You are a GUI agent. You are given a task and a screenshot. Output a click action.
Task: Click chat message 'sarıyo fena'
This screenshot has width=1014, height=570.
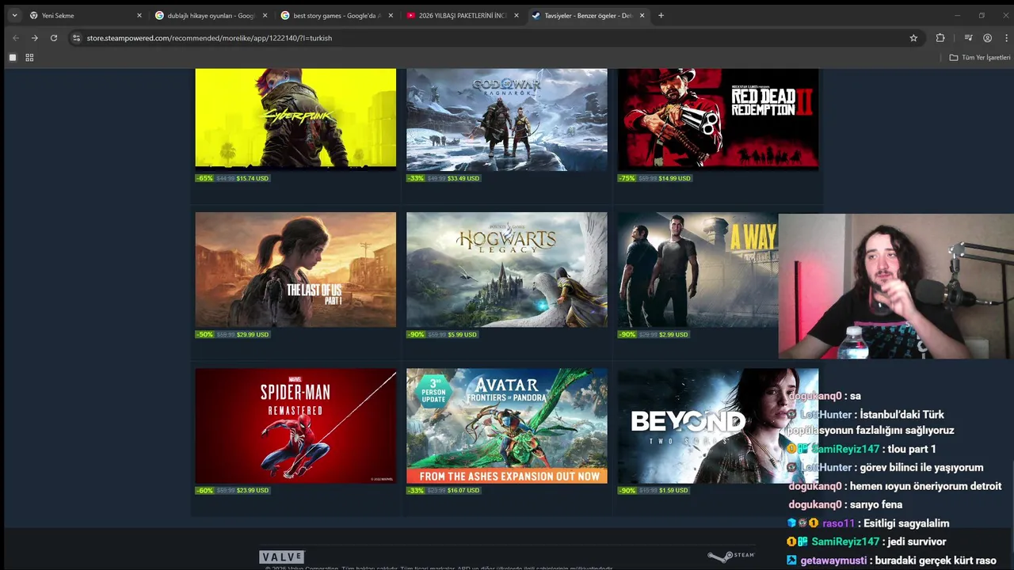coord(875,504)
